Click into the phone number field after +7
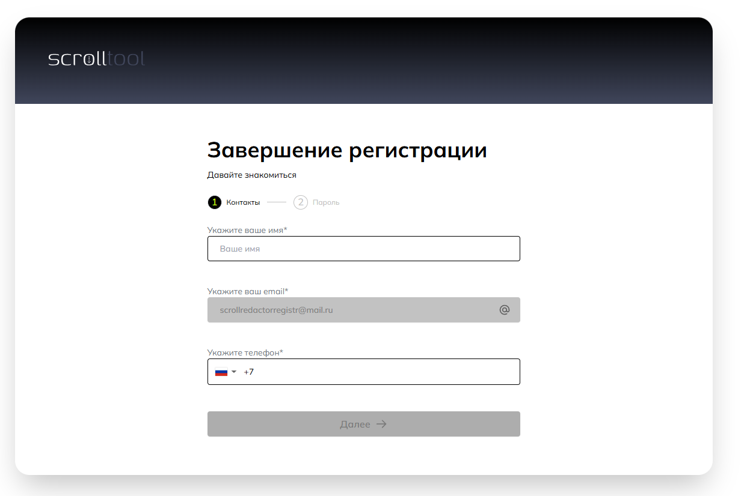Screen dimensions: 750x496 tap(385, 372)
